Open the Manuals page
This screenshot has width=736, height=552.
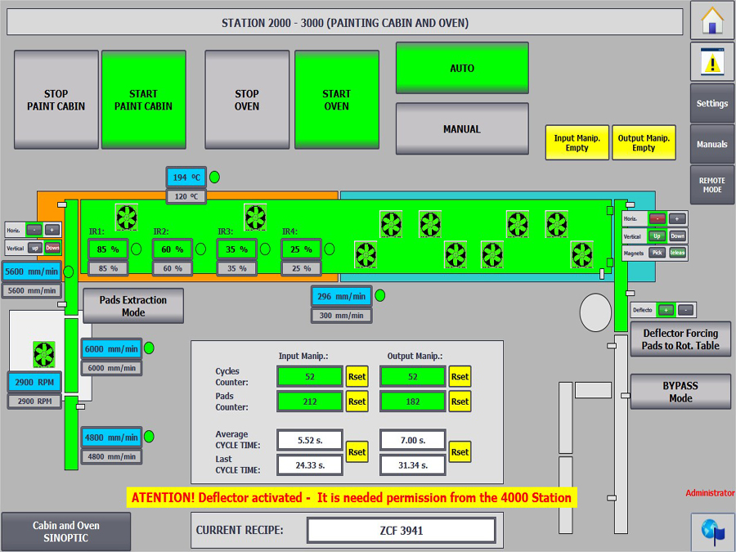pyautogui.click(x=711, y=145)
